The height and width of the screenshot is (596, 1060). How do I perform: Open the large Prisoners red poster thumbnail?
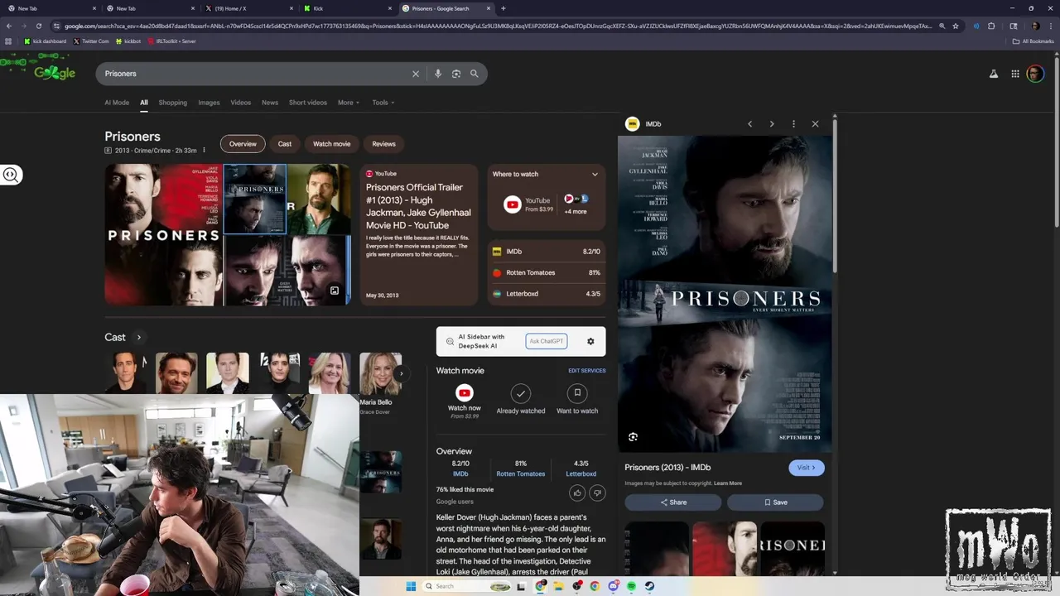click(x=163, y=235)
